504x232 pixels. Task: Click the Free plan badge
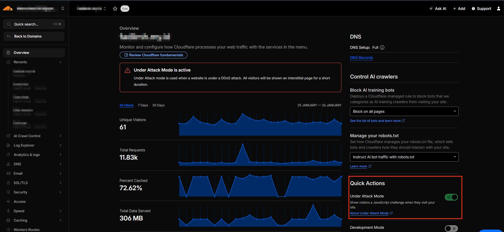(x=125, y=9)
